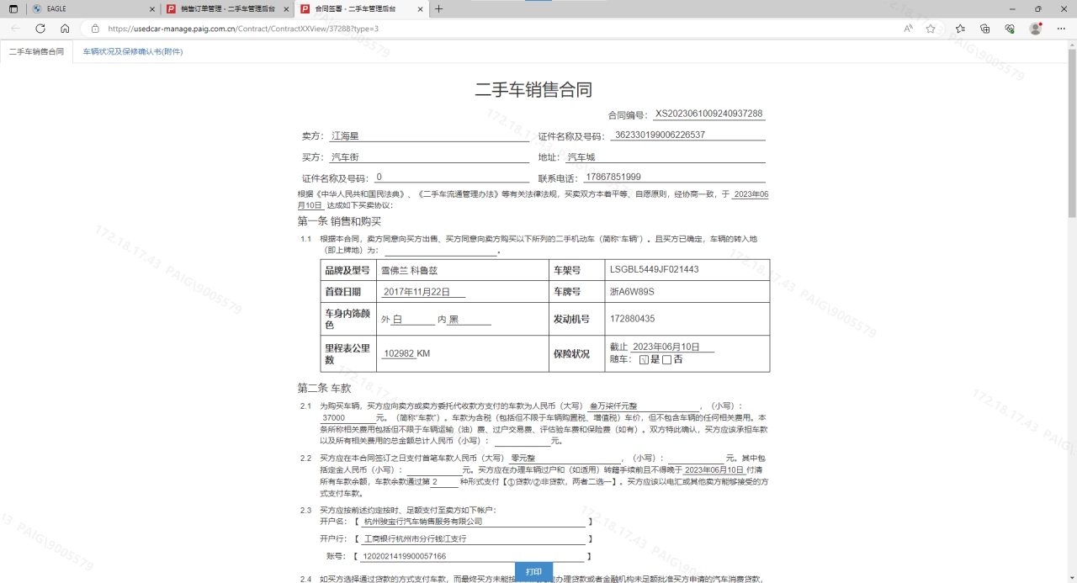The width and height of the screenshot is (1077, 583).
Task: Open Browser Essentials heart icon
Action: coord(1010,28)
